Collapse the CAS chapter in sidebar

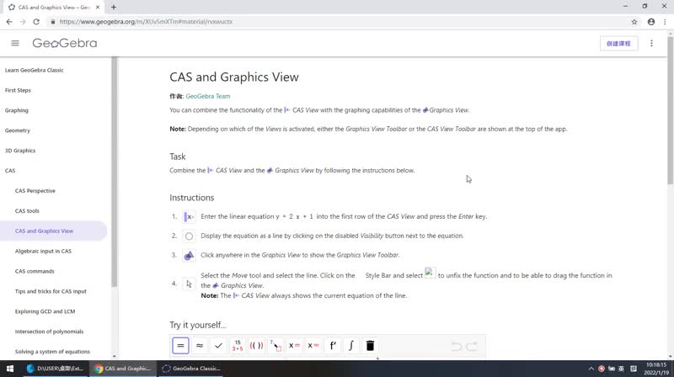click(x=10, y=171)
